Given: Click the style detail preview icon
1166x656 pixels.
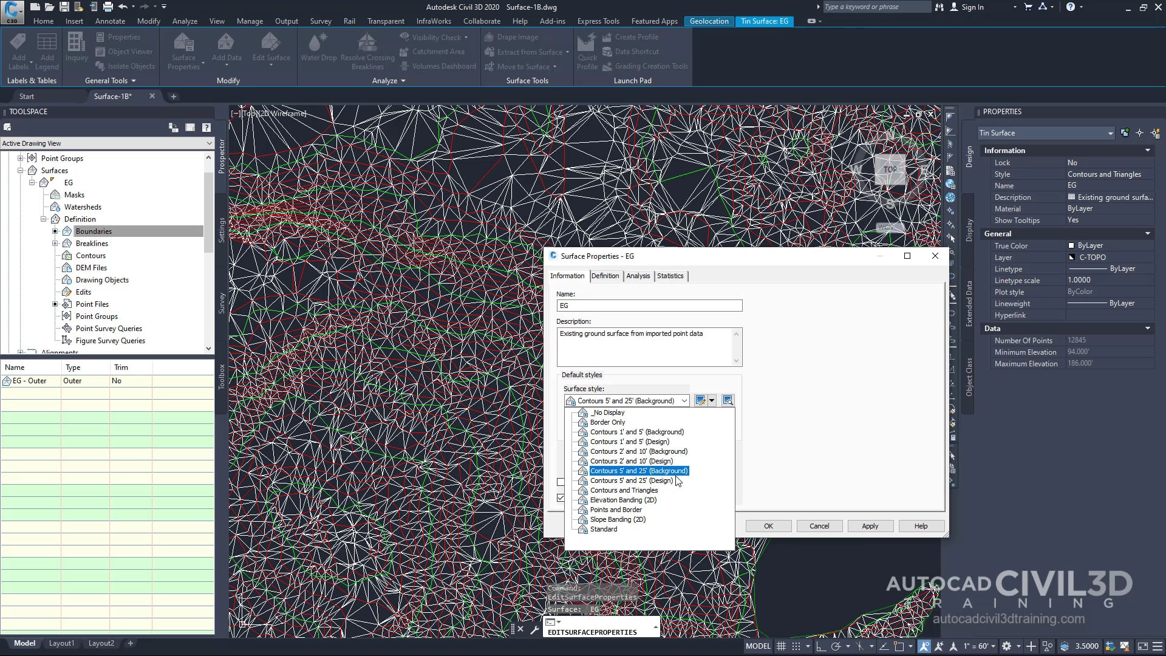Looking at the screenshot, I should pyautogui.click(x=728, y=400).
